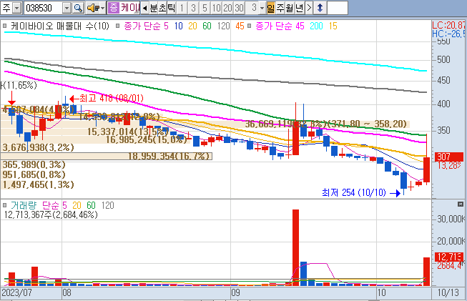Close the volume panel with x icon
Screen dimensions: 467x301
[461, 204]
